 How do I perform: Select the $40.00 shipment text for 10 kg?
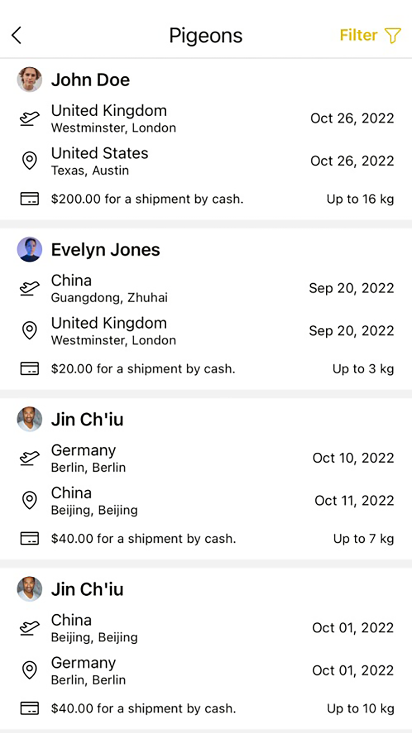[x=143, y=708]
